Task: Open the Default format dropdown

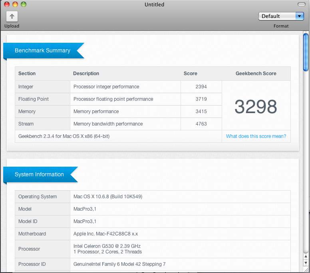Action: click(281, 16)
